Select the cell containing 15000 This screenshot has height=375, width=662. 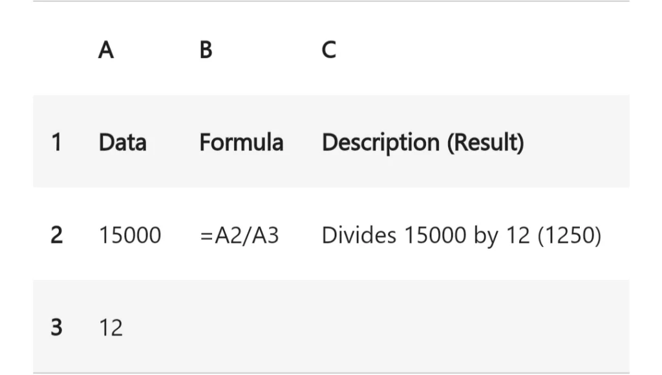[130, 235]
